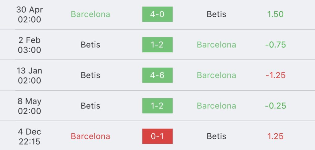Click Betis in the 30 Apr row
This screenshot has height=150, width=315.
point(216,14)
